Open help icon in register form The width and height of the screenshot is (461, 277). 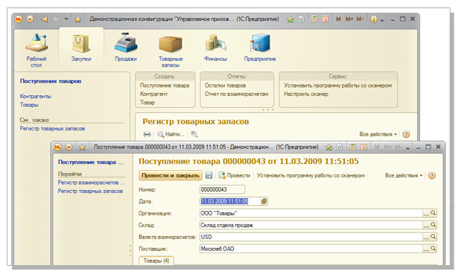[406, 134]
